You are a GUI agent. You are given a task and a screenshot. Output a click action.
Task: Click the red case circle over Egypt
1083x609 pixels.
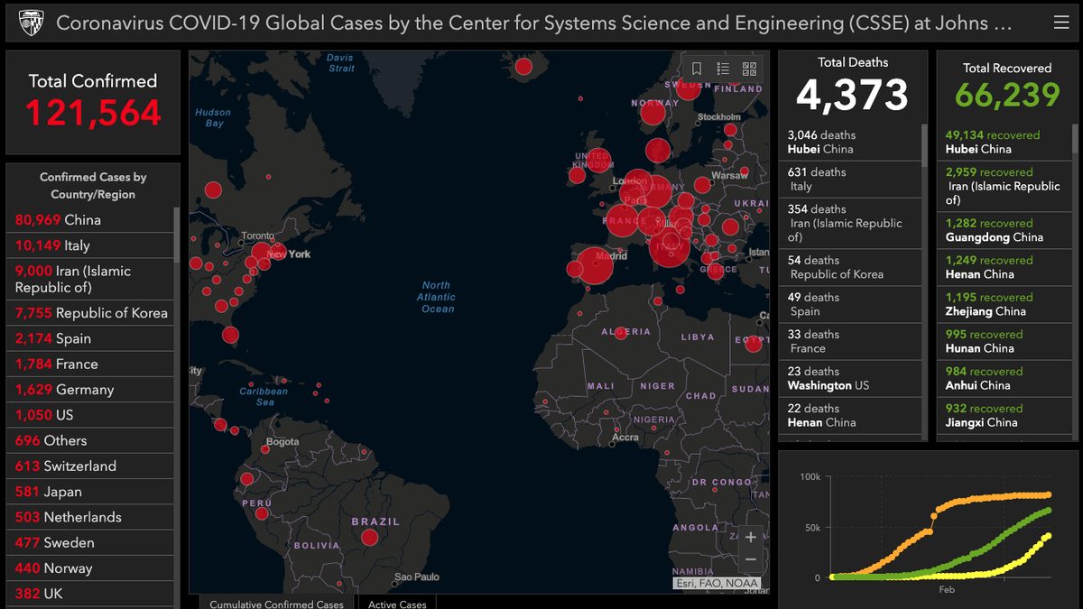click(x=754, y=344)
